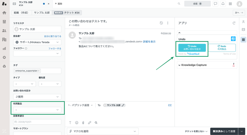Screen dimensions: 247x135
Task: Open user context panel icon
Action: pyautogui.click(x=243, y=22)
